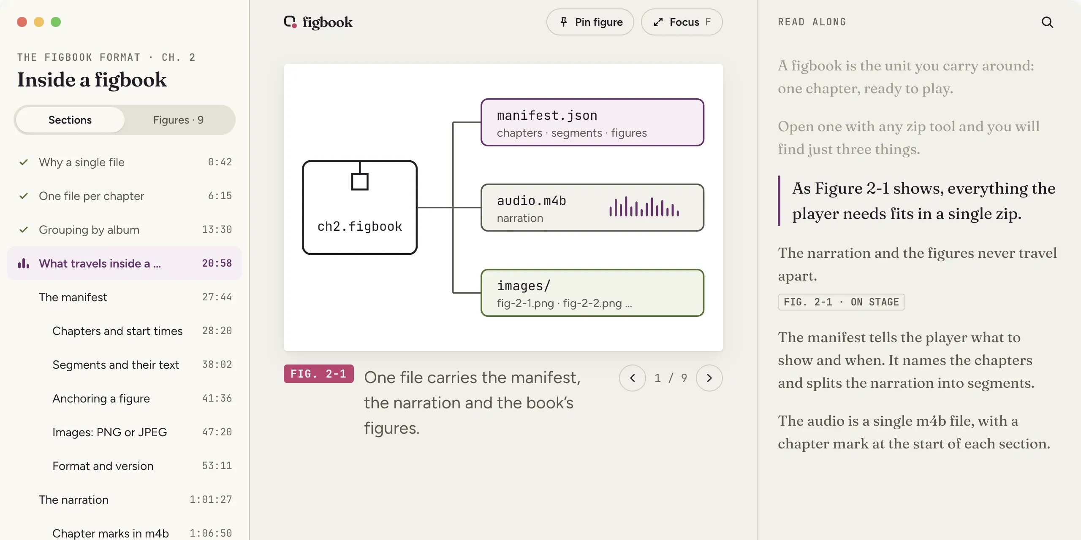Click checkmark beside Grouping by album
The height and width of the screenshot is (540, 1081).
(24, 229)
